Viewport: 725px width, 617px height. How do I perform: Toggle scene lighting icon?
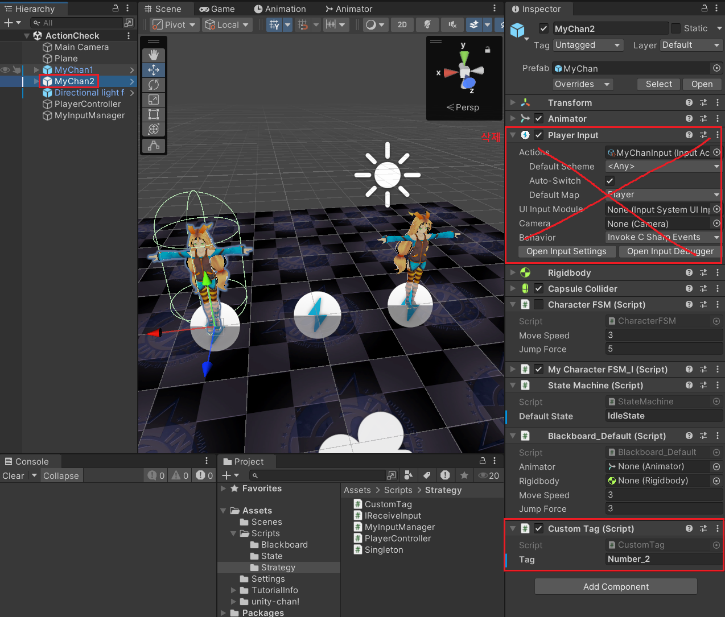pos(427,24)
